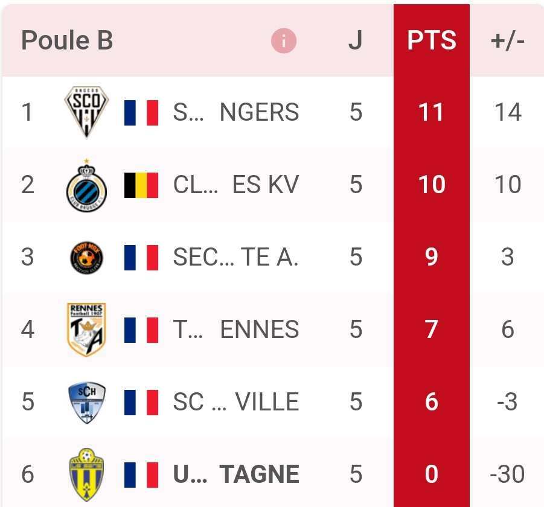Click the Club Brugge KV crest
Screen dimensions: 544x507
click(86, 185)
